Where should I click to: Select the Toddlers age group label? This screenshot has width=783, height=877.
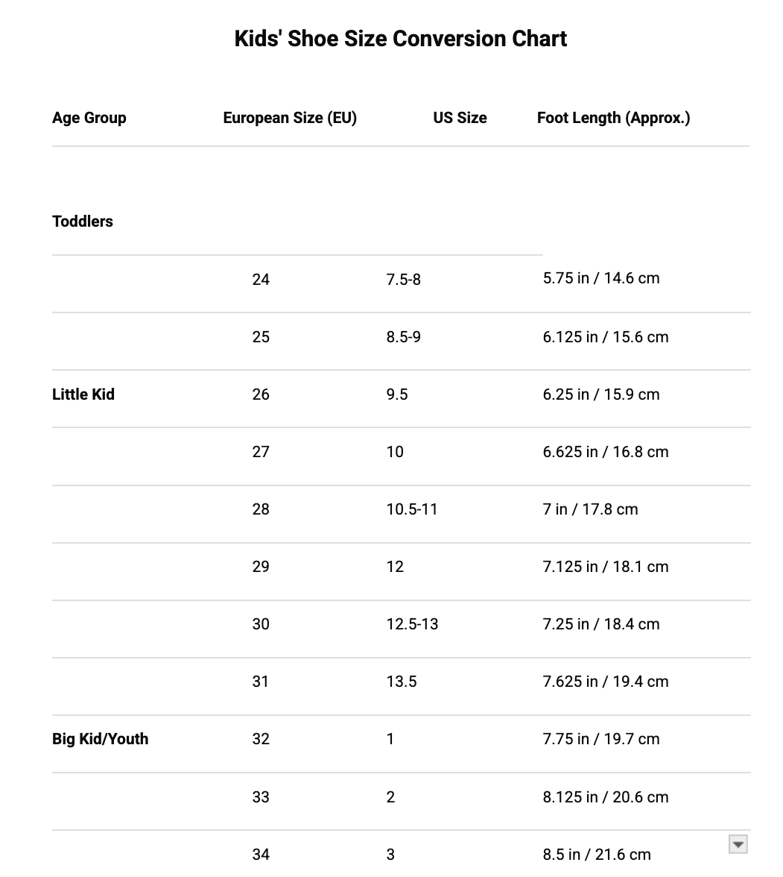pos(82,221)
